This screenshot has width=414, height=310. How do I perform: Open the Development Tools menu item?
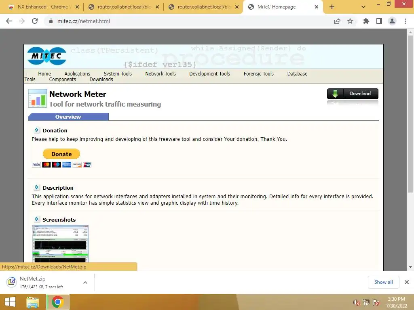pos(209,74)
